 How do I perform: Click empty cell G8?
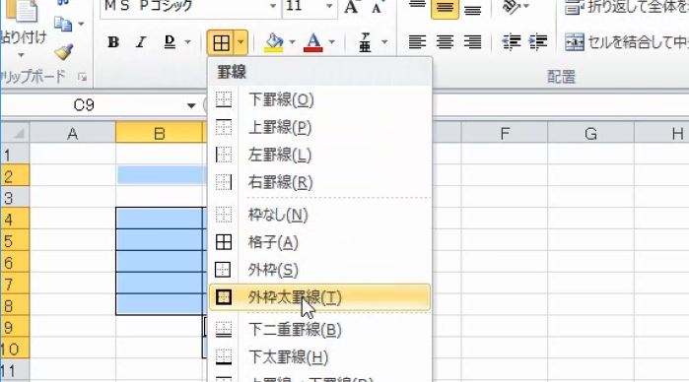coord(590,305)
